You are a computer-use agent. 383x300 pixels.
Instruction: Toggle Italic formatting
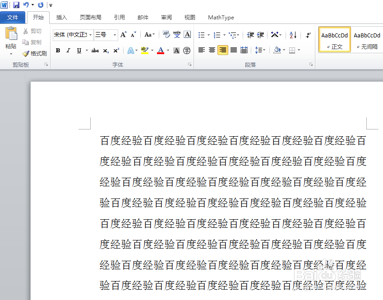69,51
